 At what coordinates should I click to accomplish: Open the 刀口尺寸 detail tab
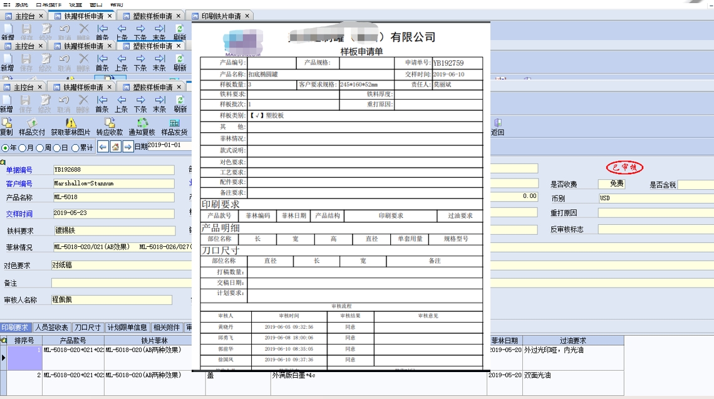click(x=88, y=328)
